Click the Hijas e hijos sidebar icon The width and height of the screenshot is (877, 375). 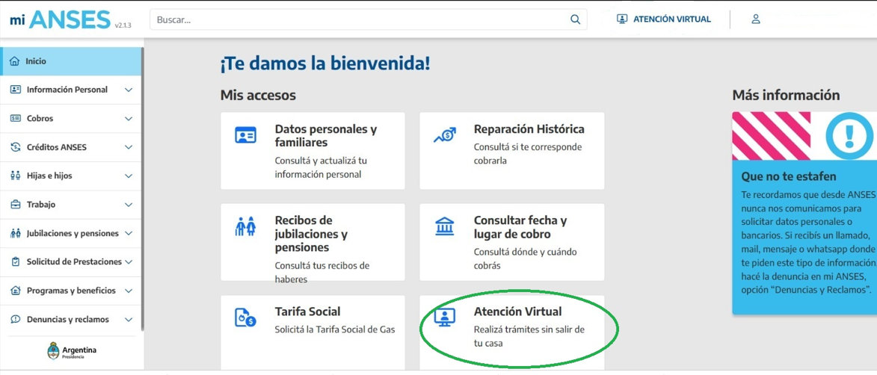[x=16, y=176]
